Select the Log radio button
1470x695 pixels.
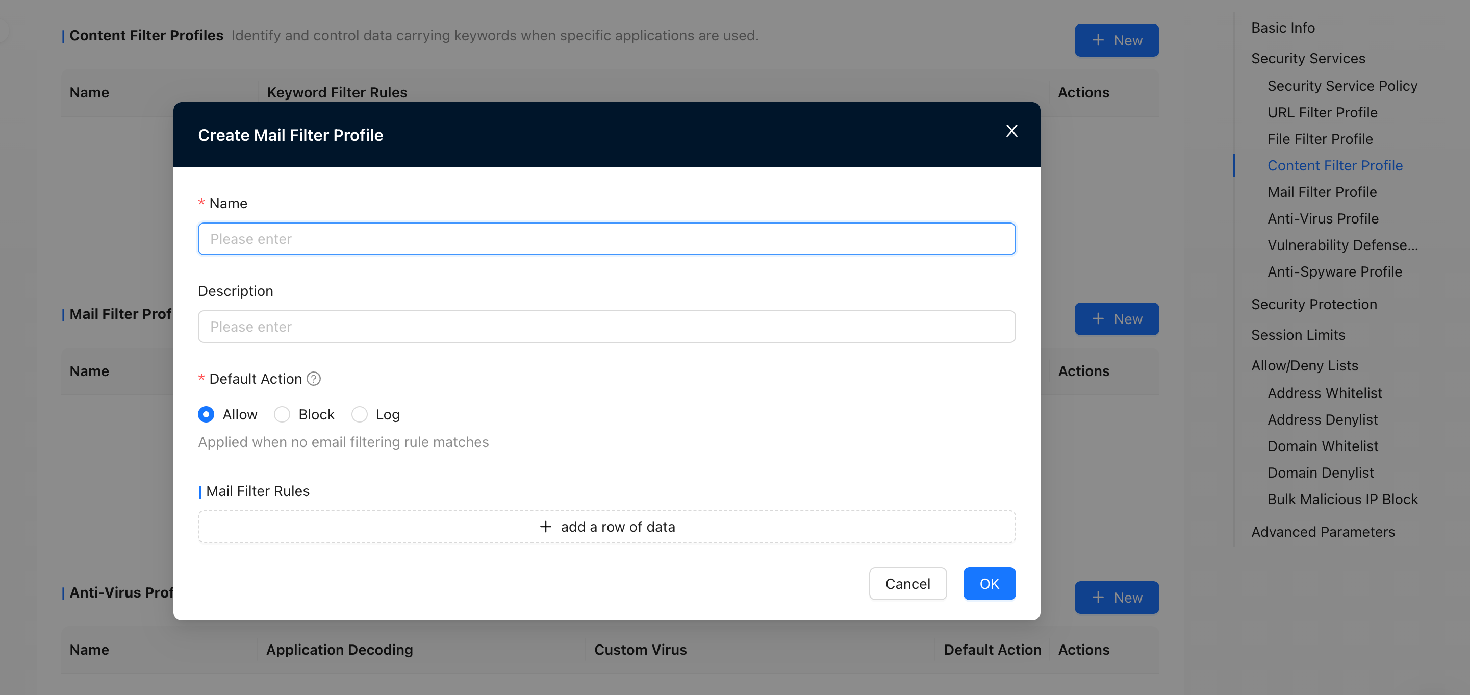coord(360,414)
